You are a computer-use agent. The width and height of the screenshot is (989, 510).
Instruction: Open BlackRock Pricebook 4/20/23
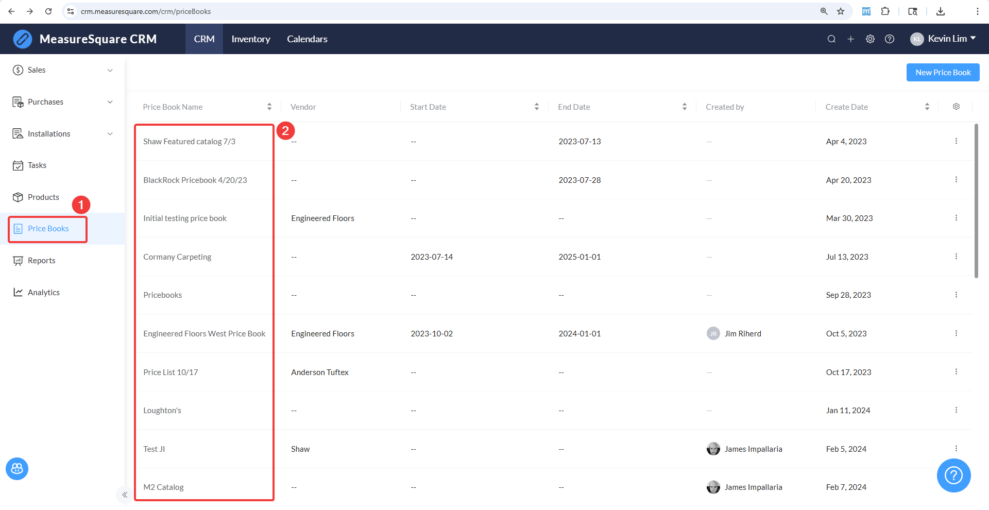coord(195,180)
